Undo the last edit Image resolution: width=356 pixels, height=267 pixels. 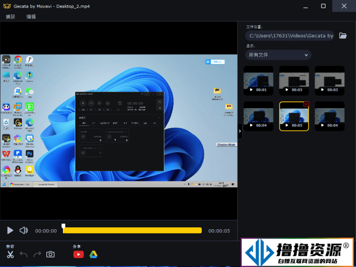click(24, 254)
